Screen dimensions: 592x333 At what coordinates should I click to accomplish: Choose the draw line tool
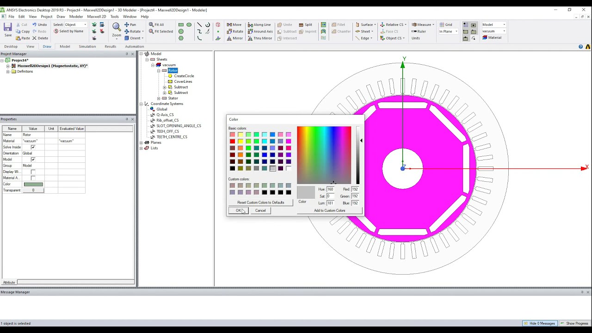(x=199, y=25)
